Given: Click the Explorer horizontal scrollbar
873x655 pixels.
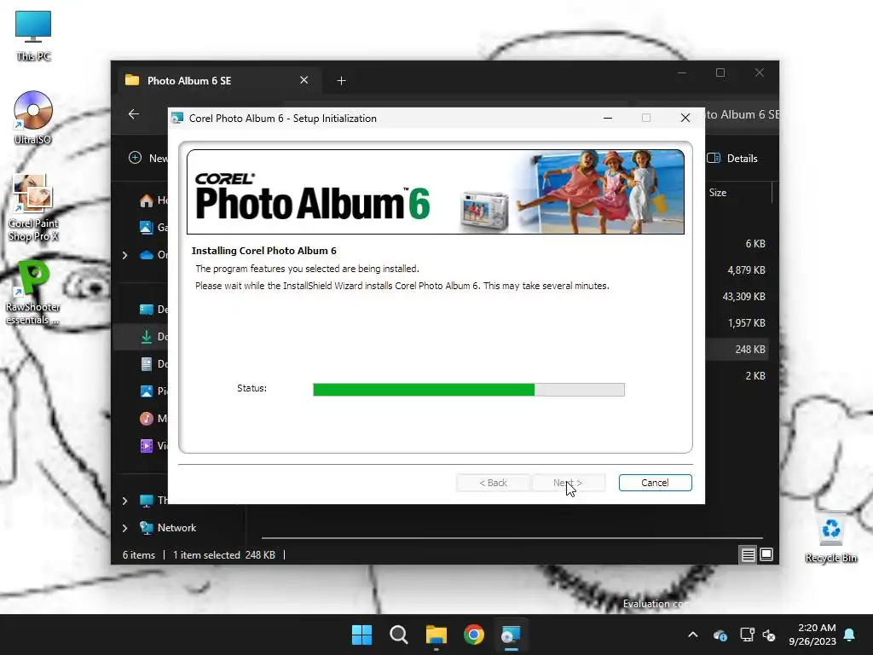Looking at the screenshot, I should pyautogui.click(x=512, y=538).
